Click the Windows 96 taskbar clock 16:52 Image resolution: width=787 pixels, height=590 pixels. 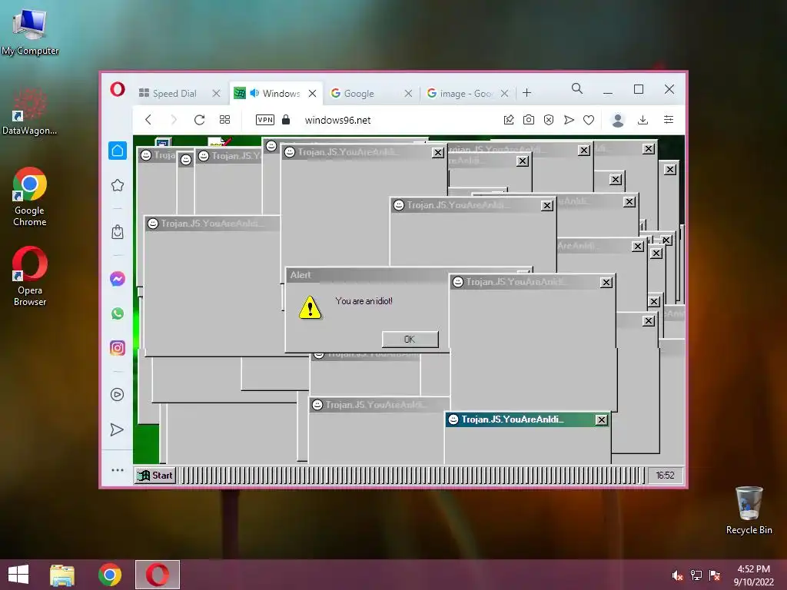coord(665,475)
